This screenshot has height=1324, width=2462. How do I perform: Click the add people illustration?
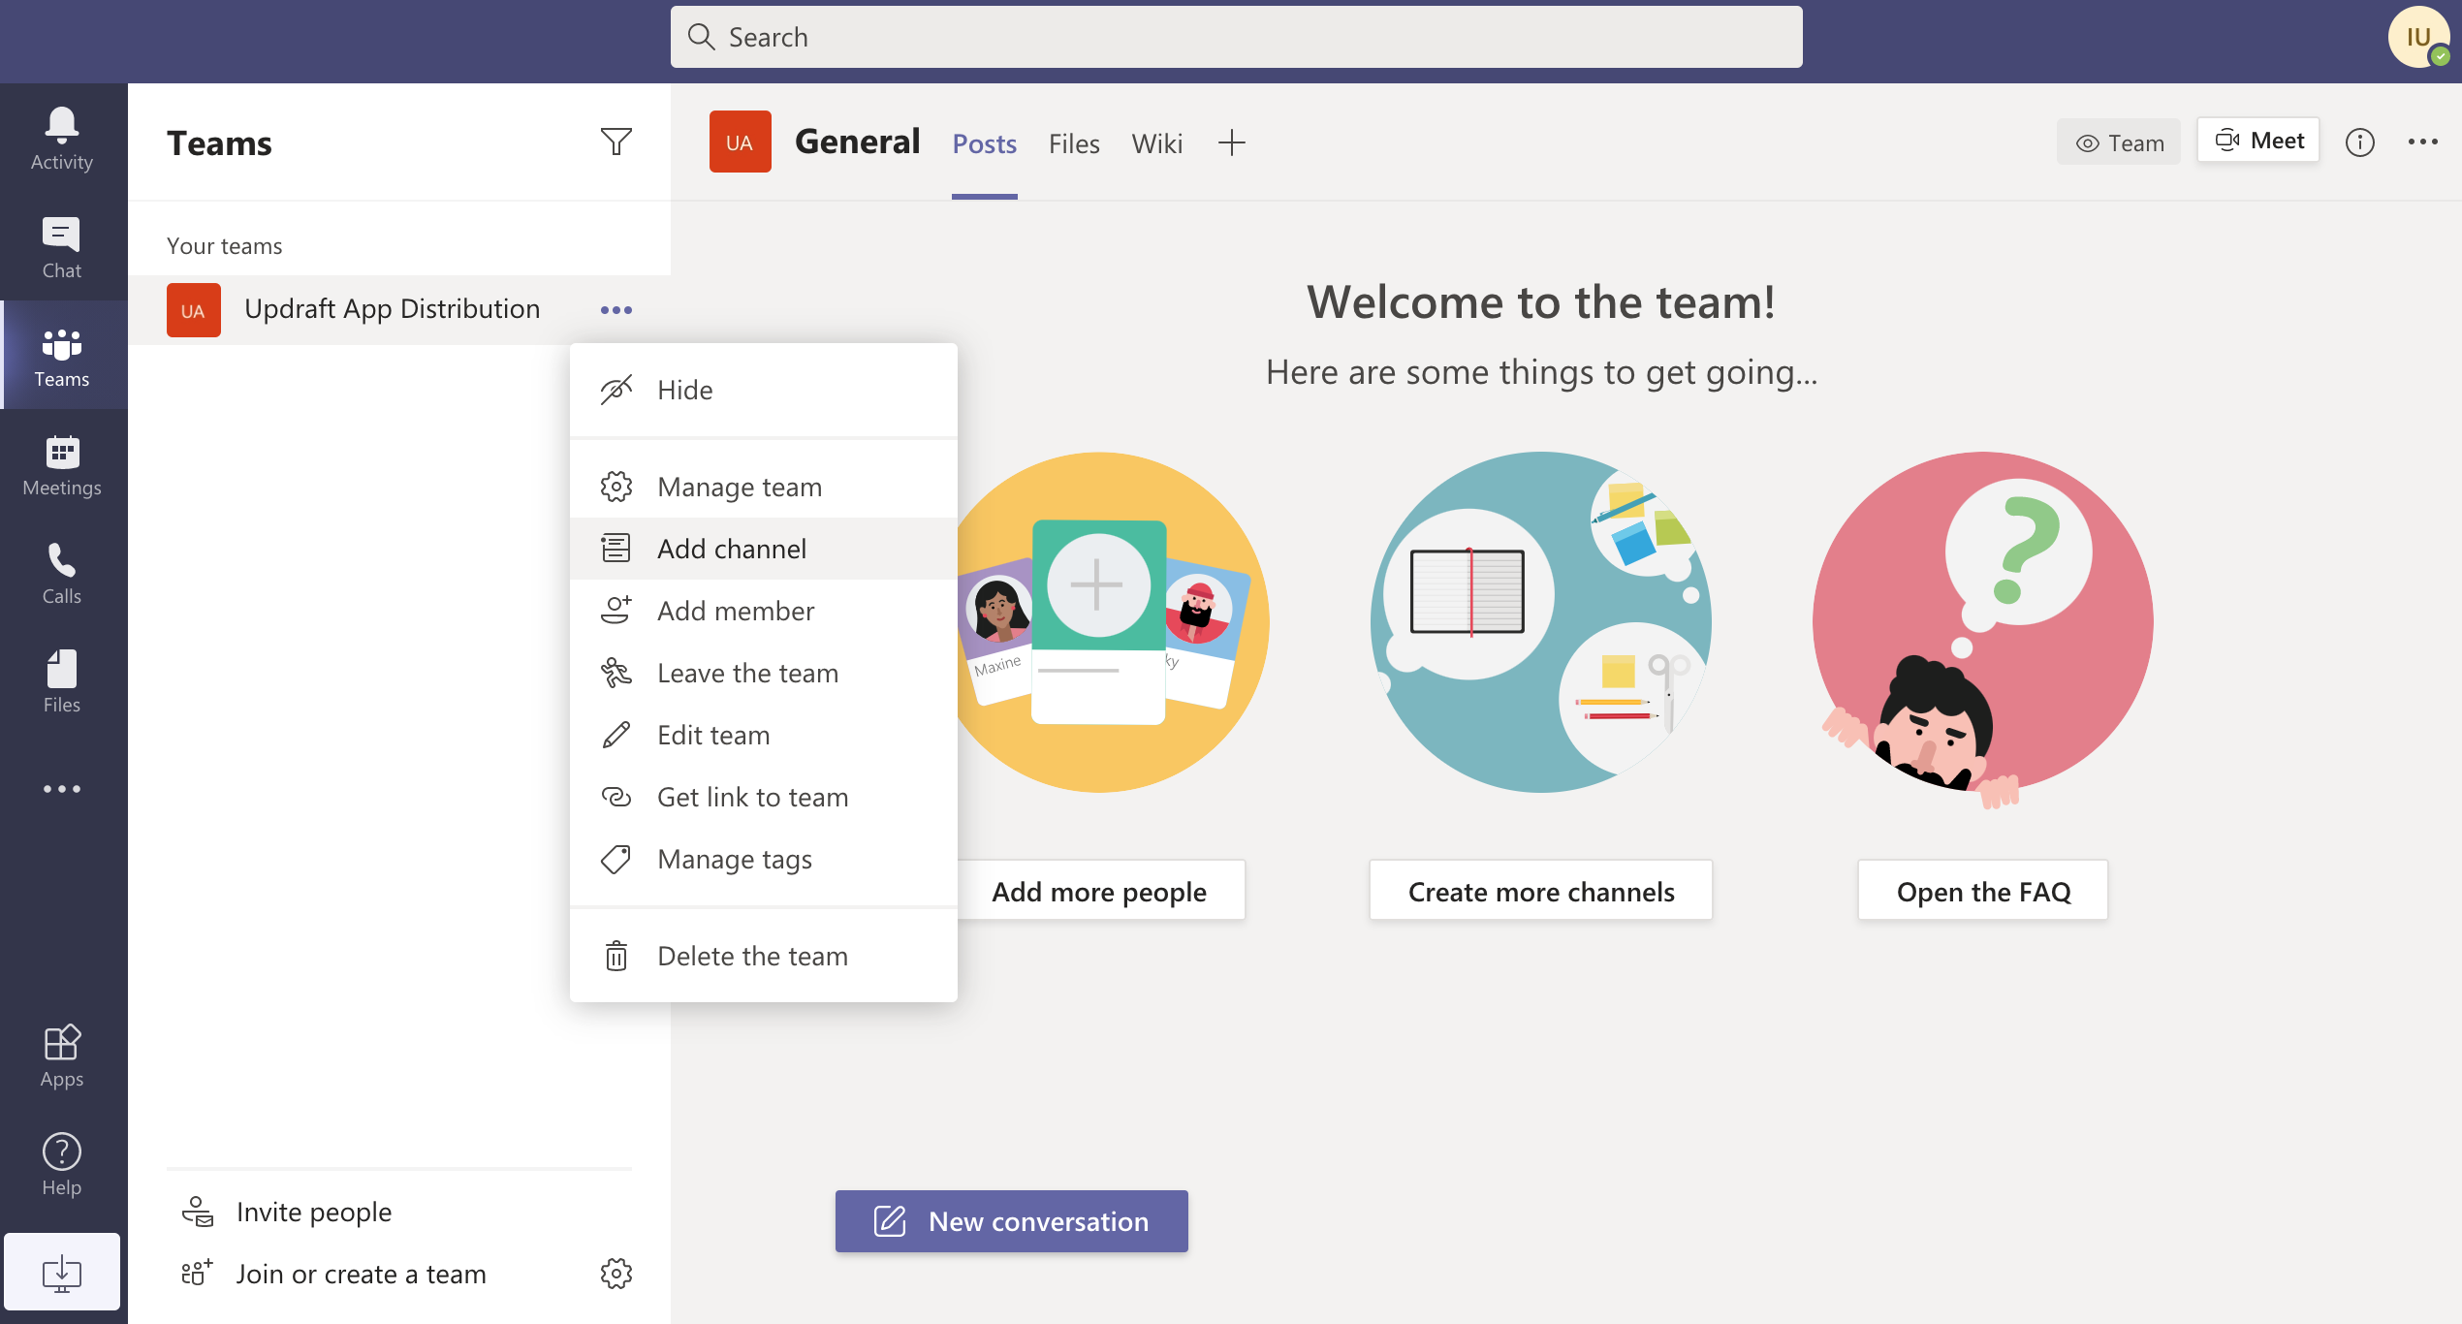[x=1113, y=622]
